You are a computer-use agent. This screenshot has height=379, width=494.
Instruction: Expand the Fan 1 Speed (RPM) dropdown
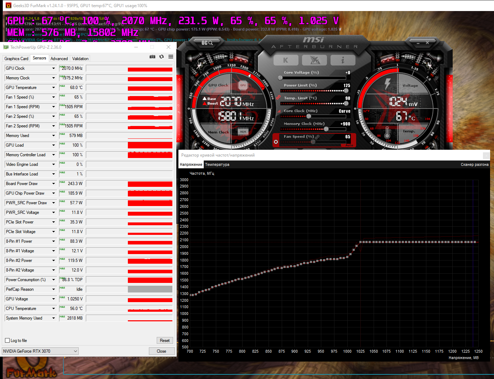pos(53,107)
